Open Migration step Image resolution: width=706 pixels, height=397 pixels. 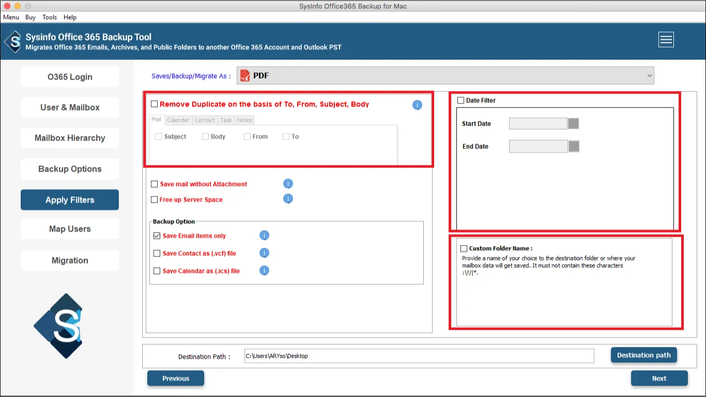click(x=70, y=261)
